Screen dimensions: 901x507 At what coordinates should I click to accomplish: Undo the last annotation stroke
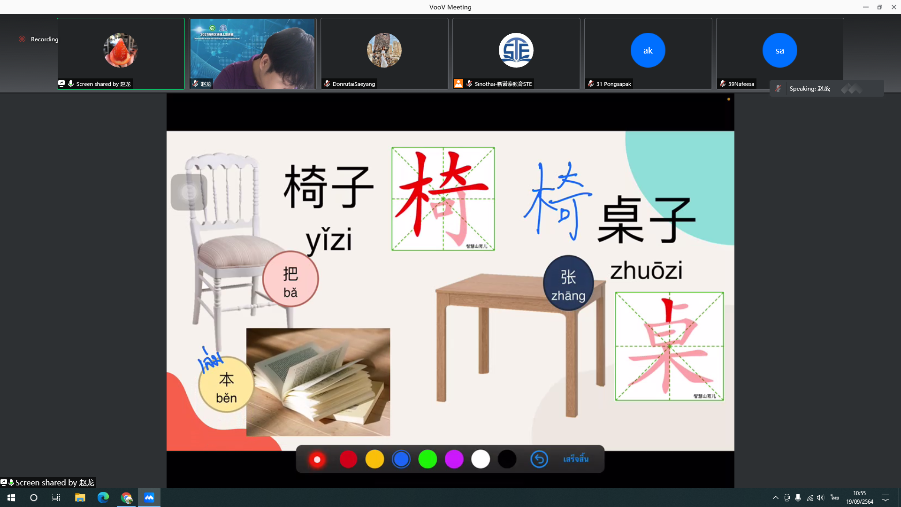tap(539, 459)
